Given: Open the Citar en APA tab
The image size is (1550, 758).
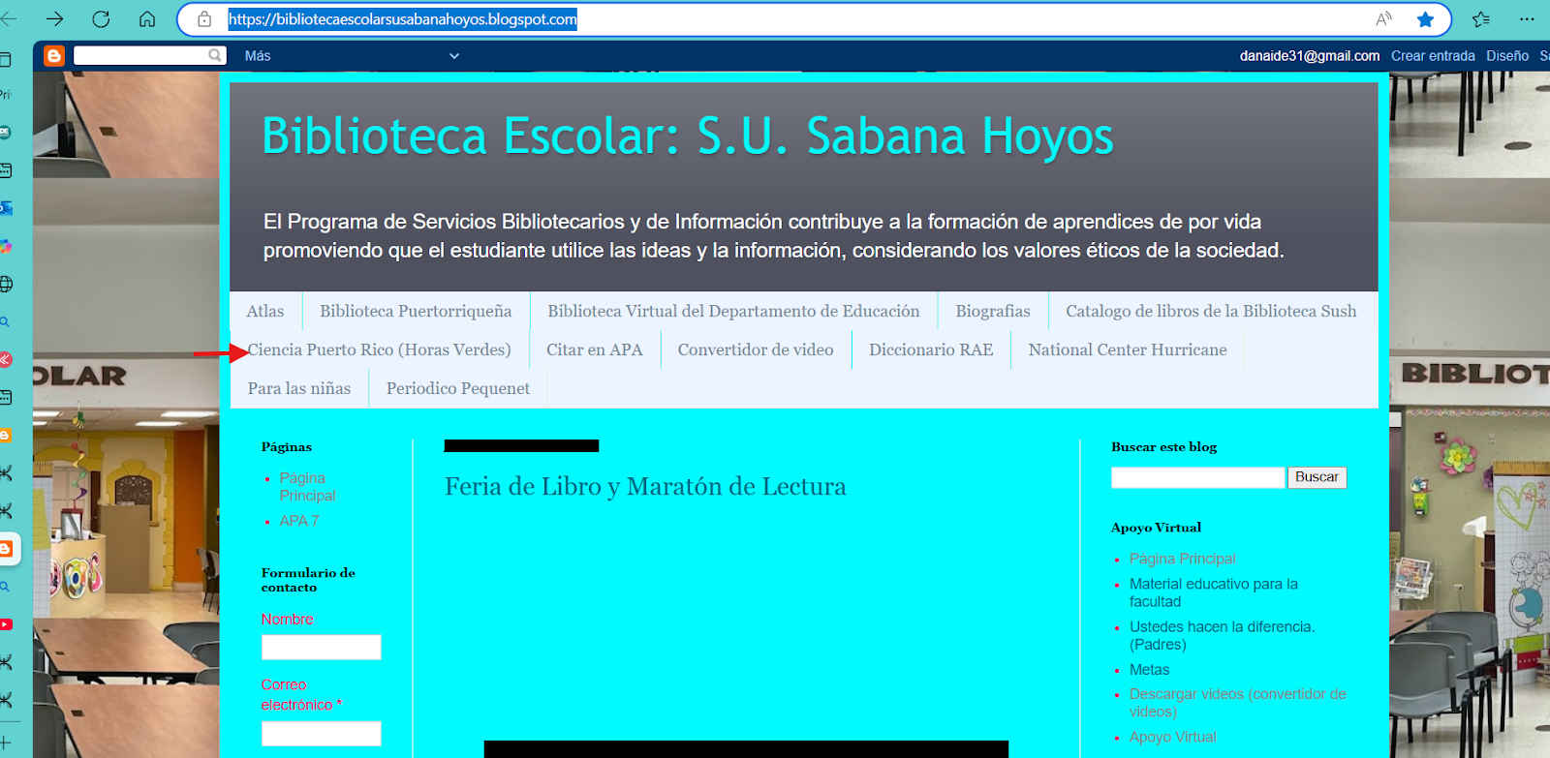Looking at the screenshot, I should tap(594, 349).
